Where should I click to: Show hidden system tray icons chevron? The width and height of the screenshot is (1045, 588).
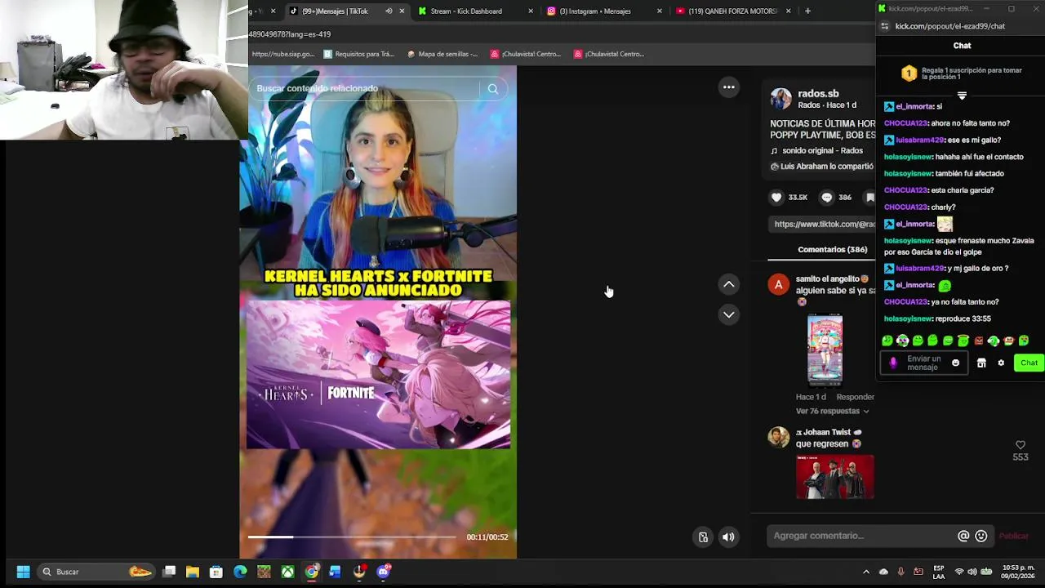pos(866,572)
